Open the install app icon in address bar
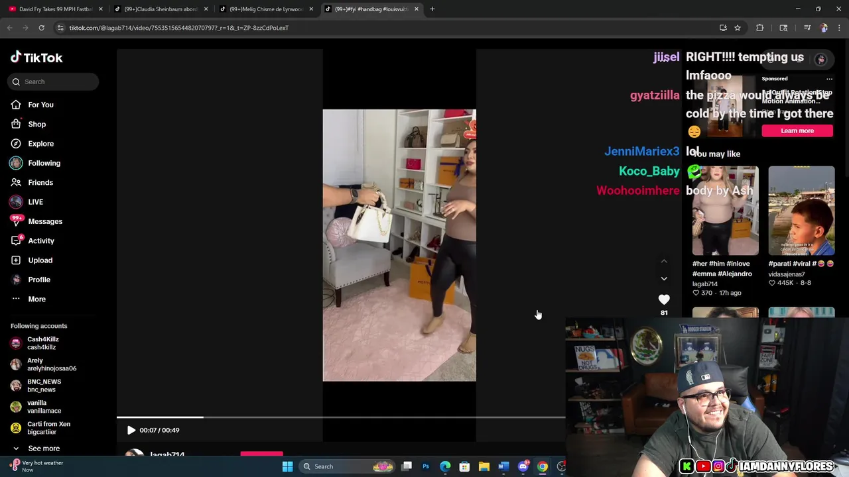Image resolution: width=849 pixels, height=477 pixels. pyautogui.click(x=723, y=28)
